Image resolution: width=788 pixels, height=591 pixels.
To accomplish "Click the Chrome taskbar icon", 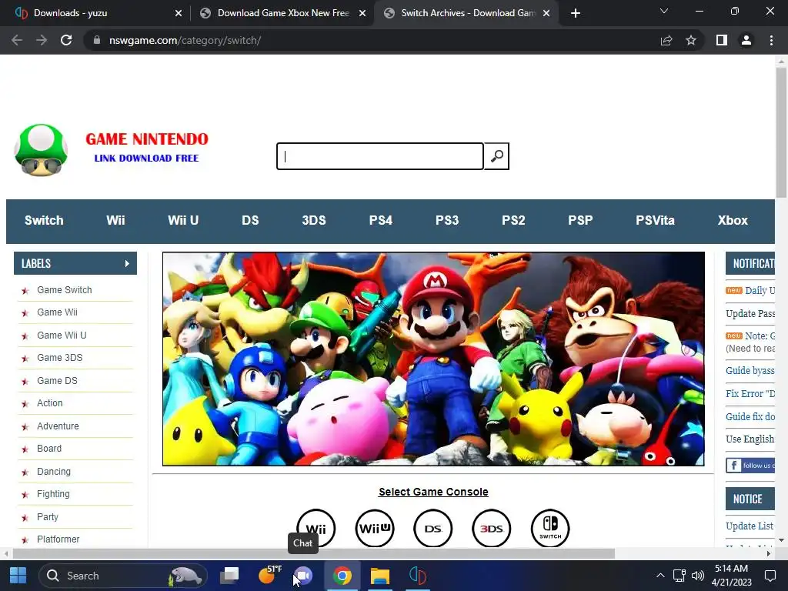I will (x=342, y=576).
